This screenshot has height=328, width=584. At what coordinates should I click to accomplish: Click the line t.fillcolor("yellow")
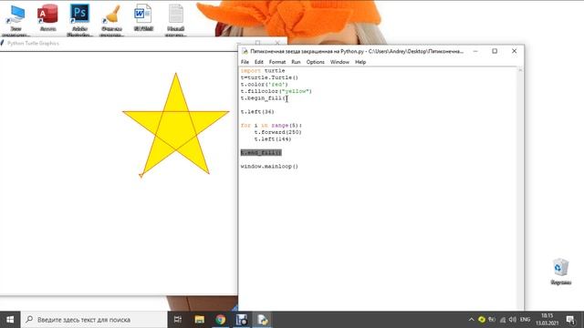pyautogui.click(x=276, y=91)
